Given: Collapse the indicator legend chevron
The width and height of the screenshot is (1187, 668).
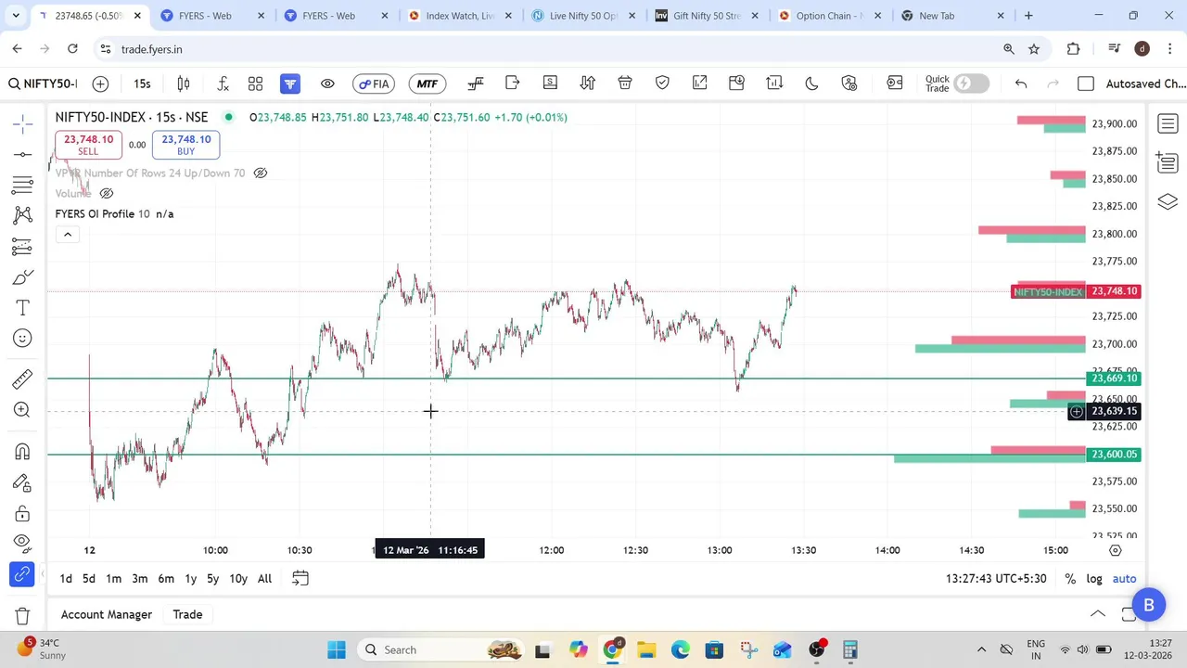Looking at the screenshot, I should tap(68, 235).
